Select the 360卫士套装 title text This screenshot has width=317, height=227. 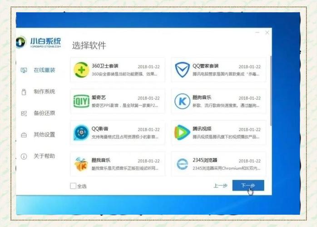105,66
